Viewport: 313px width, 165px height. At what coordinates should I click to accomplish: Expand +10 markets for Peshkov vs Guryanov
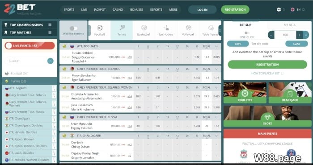(130, 58)
